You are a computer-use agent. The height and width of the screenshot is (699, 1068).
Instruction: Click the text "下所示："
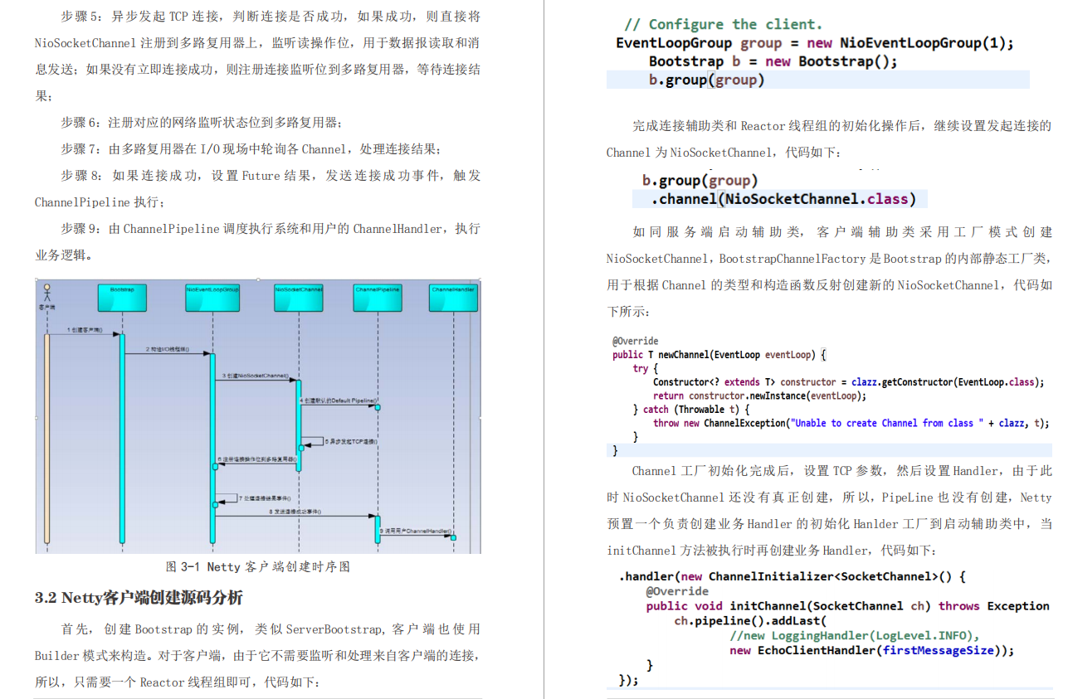click(628, 312)
